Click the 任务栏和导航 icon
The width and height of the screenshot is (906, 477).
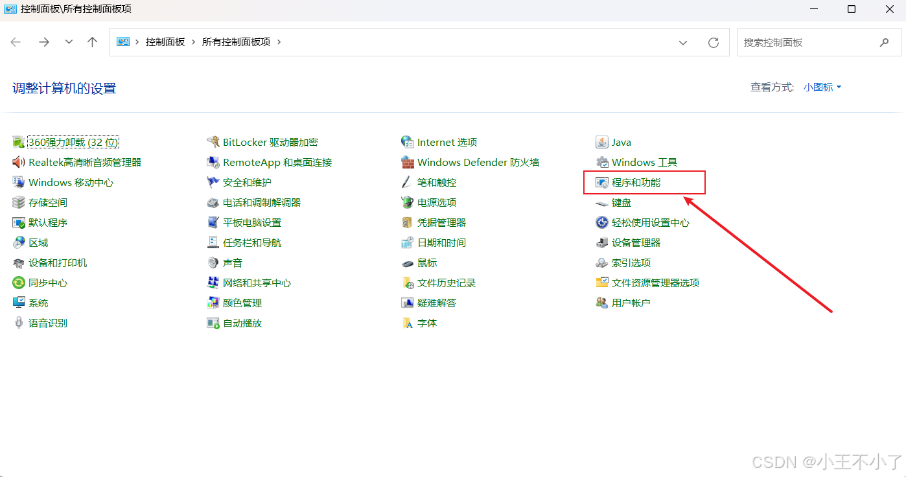click(x=213, y=242)
